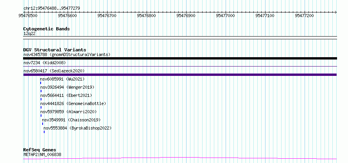Viewport: 348px width, 163px height.
Task: Click the thin purple nsv7234 variant line
Action: coord(180,66)
